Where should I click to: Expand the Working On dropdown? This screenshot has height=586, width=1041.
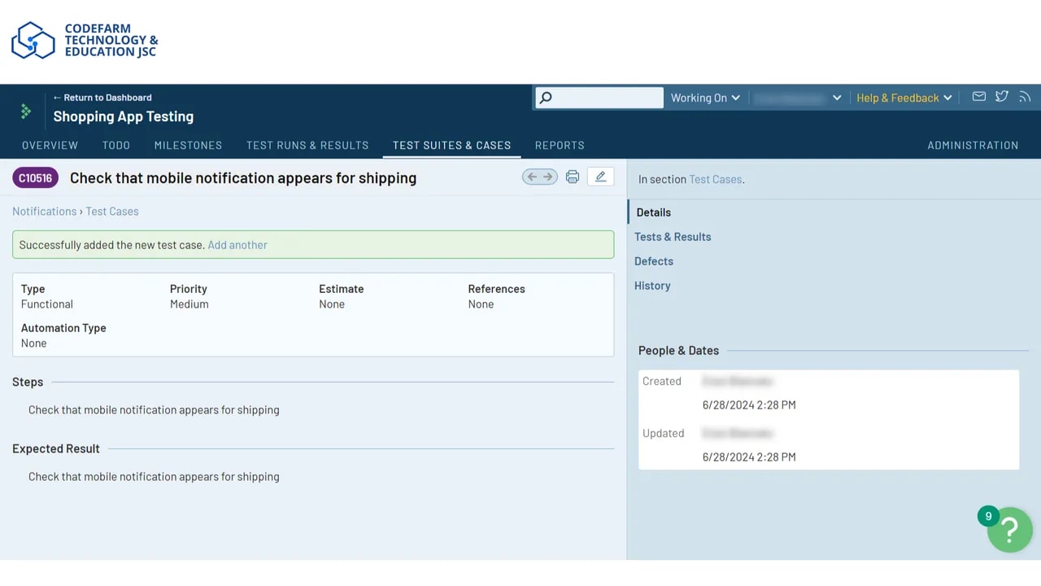click(x=705, y=98)
